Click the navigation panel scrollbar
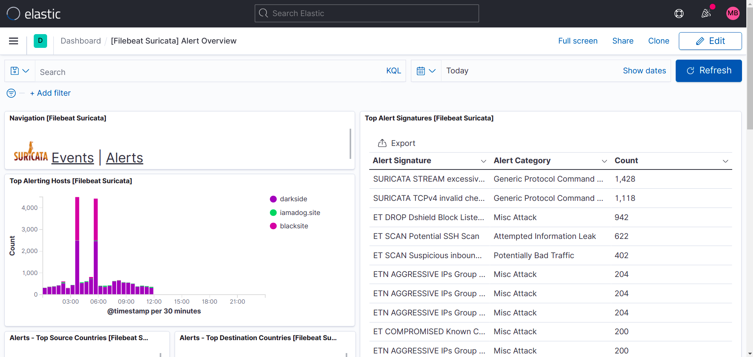The image size is (753, 357). point(350,144)
